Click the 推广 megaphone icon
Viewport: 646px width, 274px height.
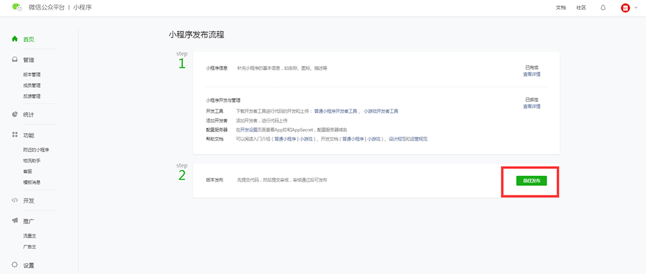(15, 221)
